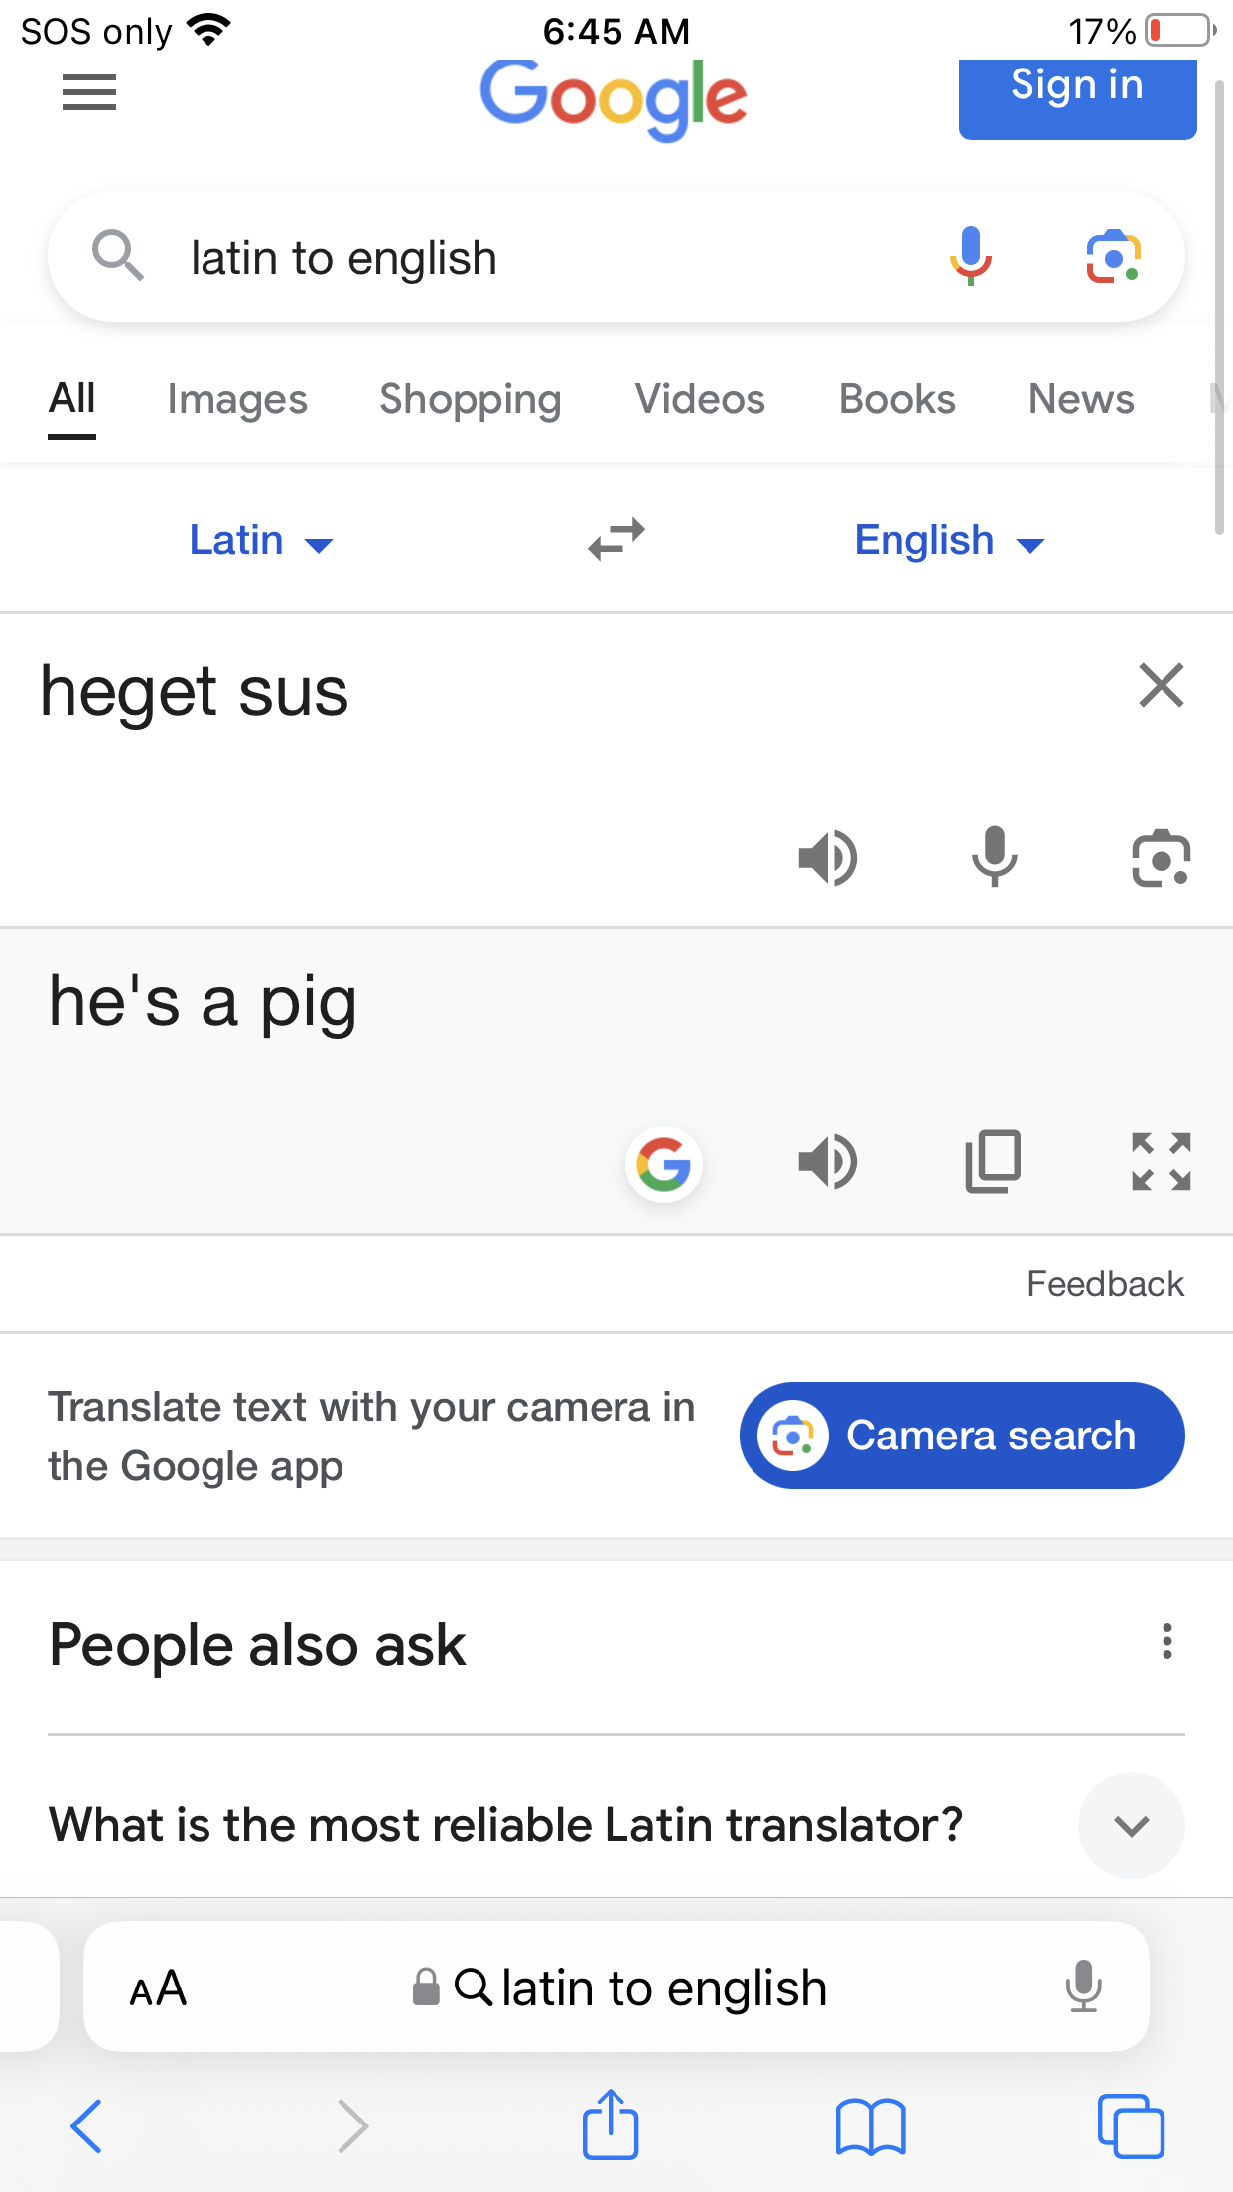Tap the Camera search button

pyautogui.click(x=961, y=1436)
